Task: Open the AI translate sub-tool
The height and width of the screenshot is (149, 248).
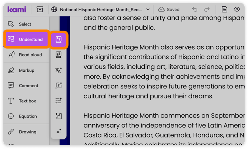Action: coord(58,70)
